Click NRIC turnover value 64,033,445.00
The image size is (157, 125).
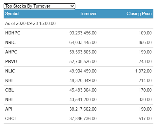[x=83, y=42]
